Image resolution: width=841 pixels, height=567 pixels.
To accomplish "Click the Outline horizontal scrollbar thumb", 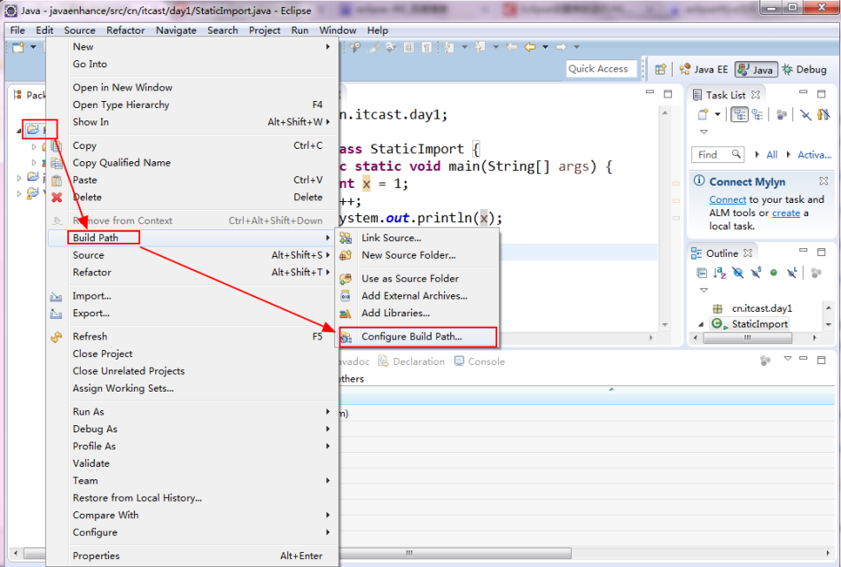I will click(x=747, y=338).
